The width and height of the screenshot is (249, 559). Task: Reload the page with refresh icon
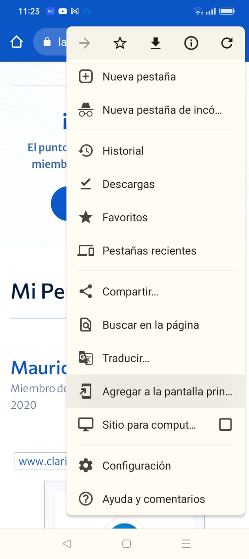[227, 43]
